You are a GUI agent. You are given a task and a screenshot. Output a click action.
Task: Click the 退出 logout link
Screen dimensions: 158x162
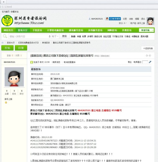click(143, 19)
